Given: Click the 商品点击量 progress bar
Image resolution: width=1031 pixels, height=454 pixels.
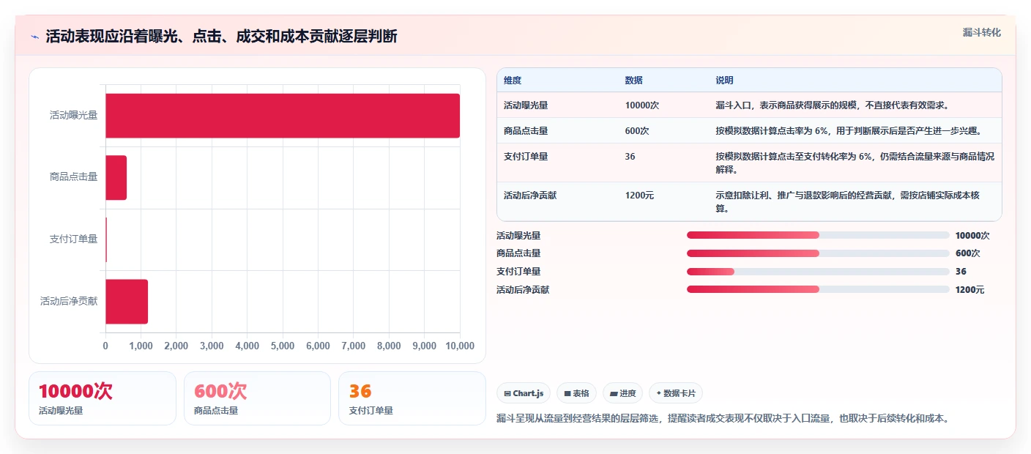Looking at the screenshot, I should (x=818, y=253).
